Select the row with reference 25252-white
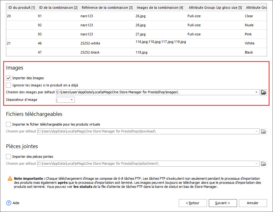Viewport: 273px width, 212px height. pos(90,43)
